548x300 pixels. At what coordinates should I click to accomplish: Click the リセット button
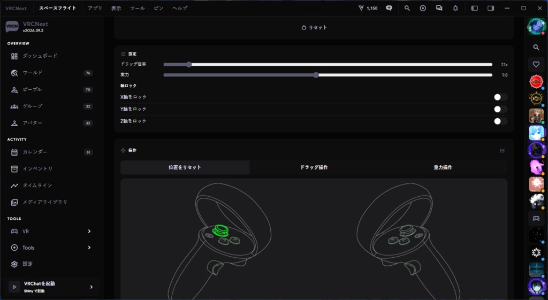tap(314, 28)
